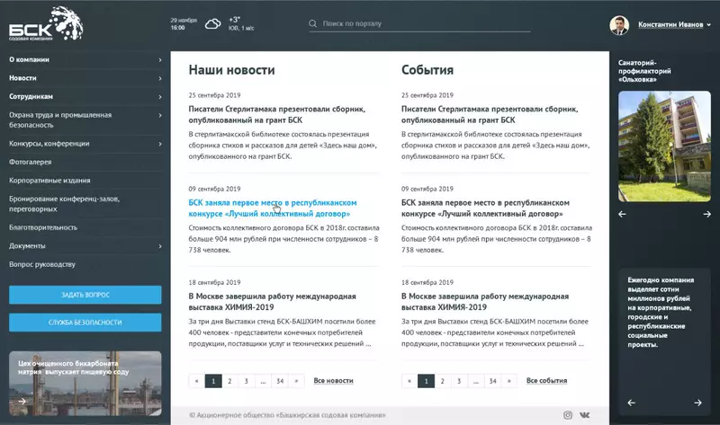
Task: Open Фотогалерея from the sidebar menu
Action: point(31,162)
